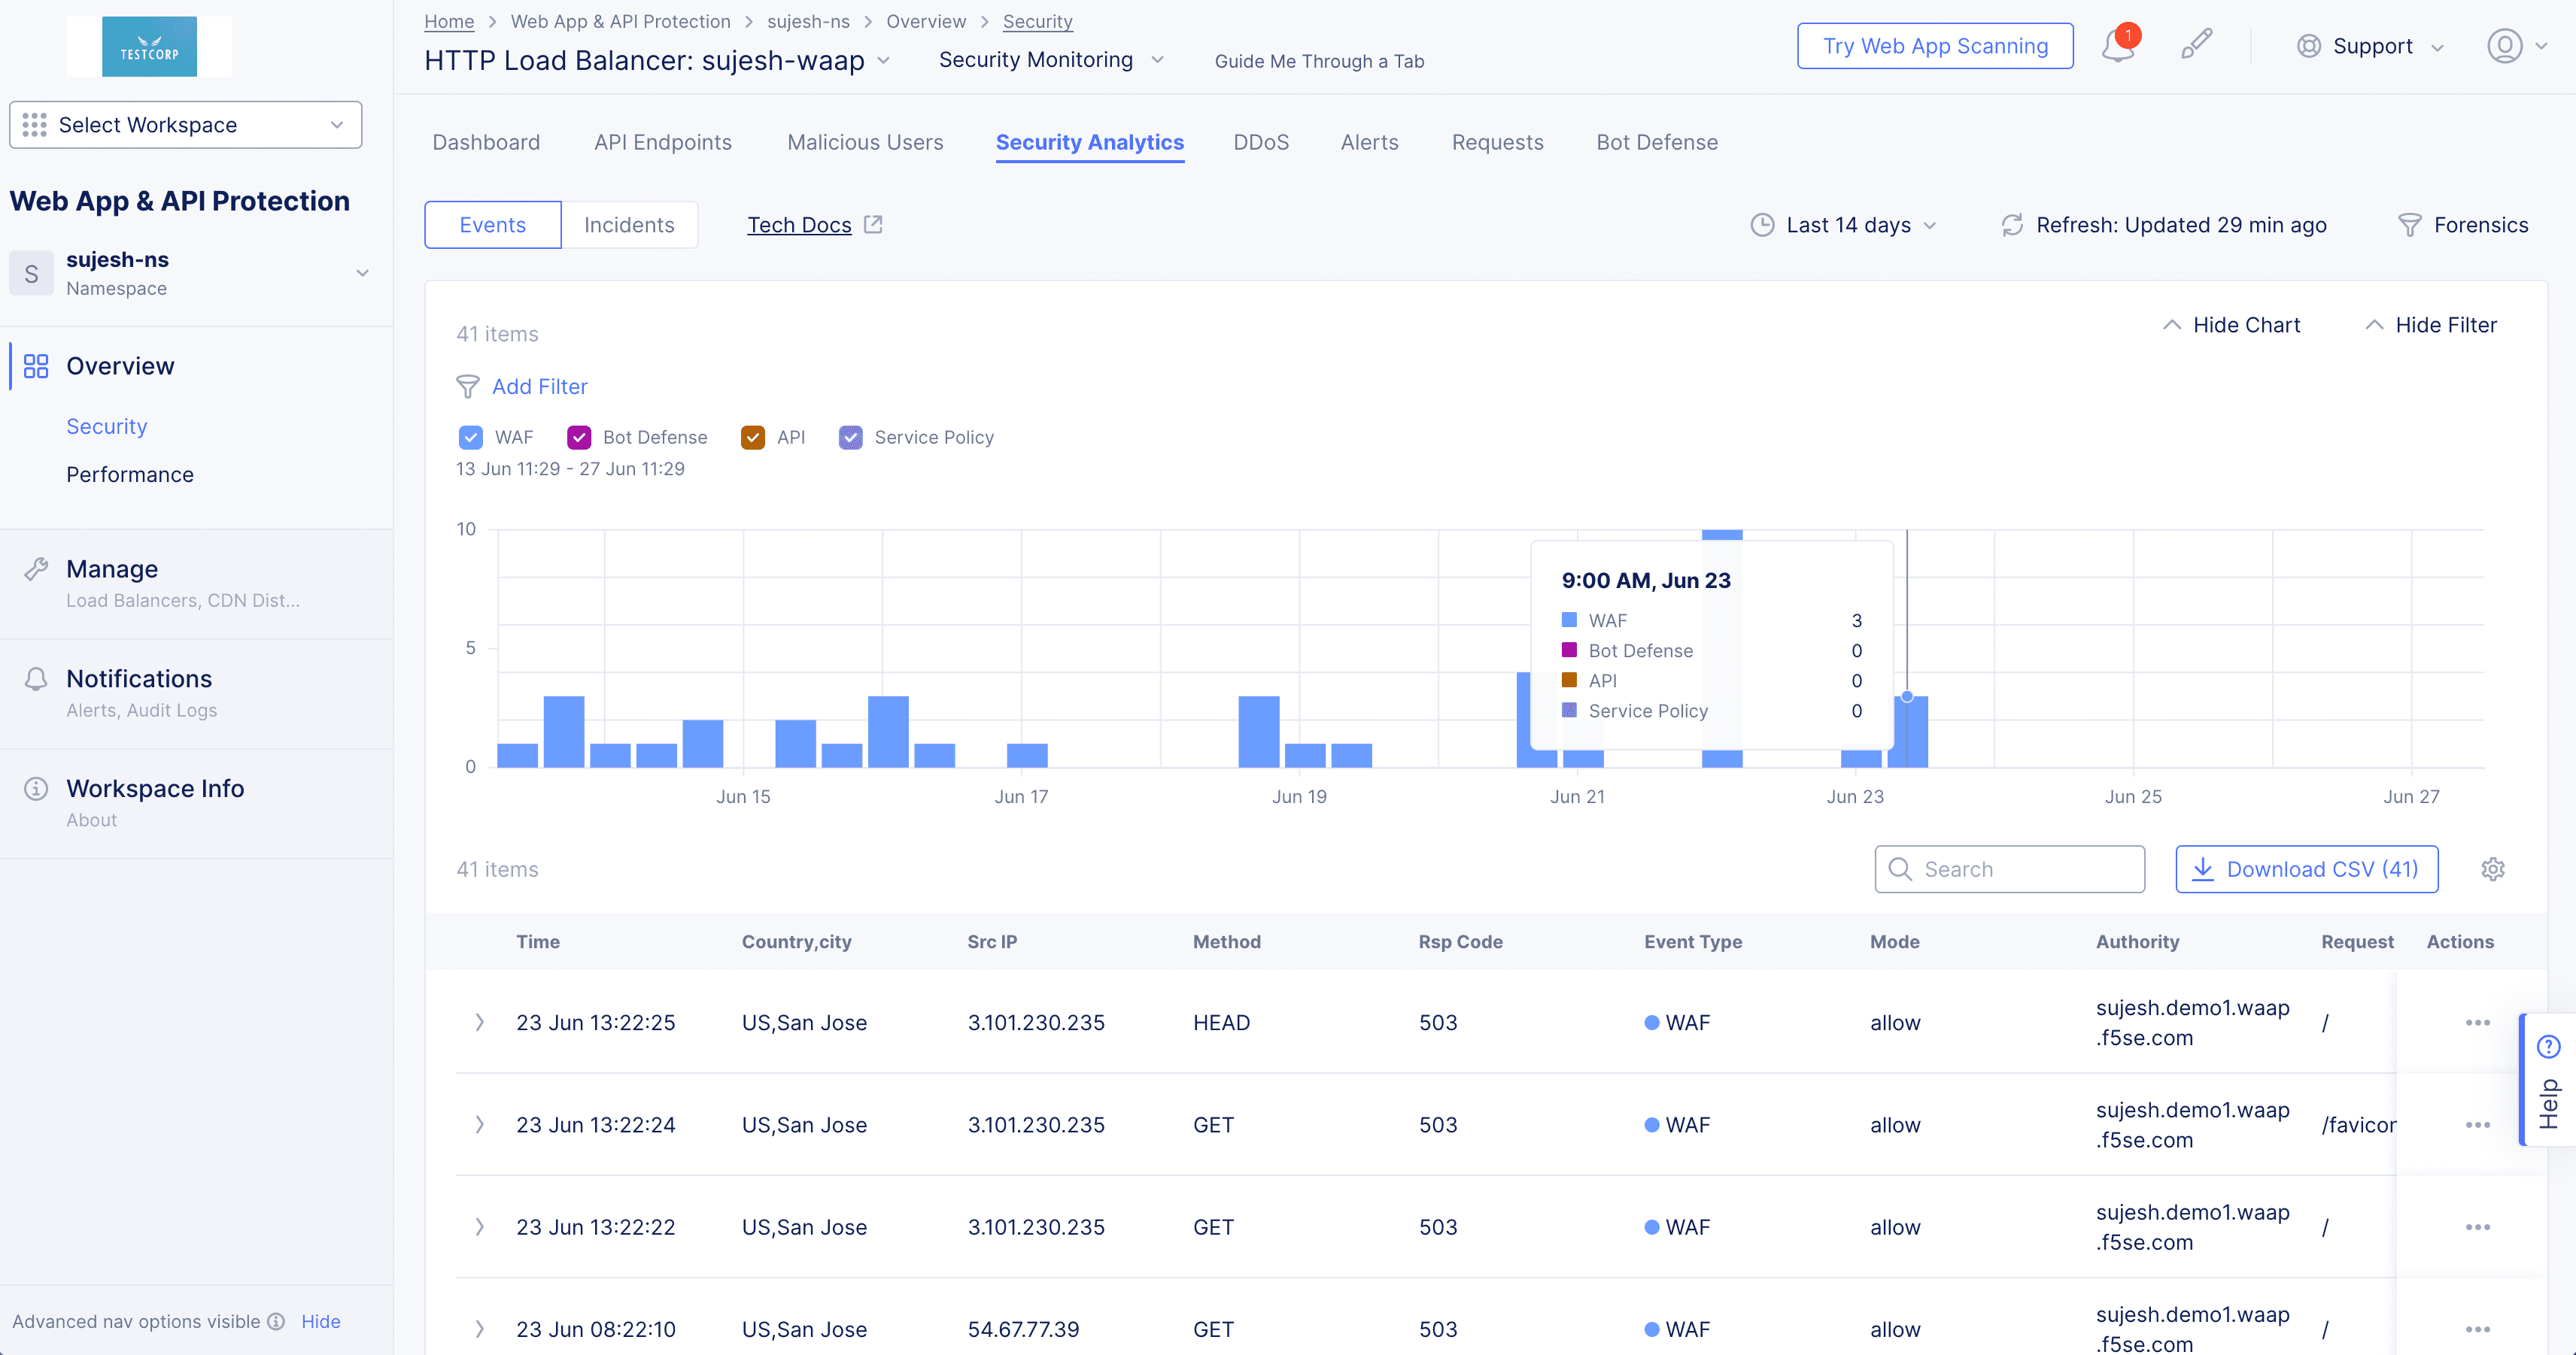The image size is (2576, 1355).
Task: Click the refresh arrows icon
Action: 2012,225
